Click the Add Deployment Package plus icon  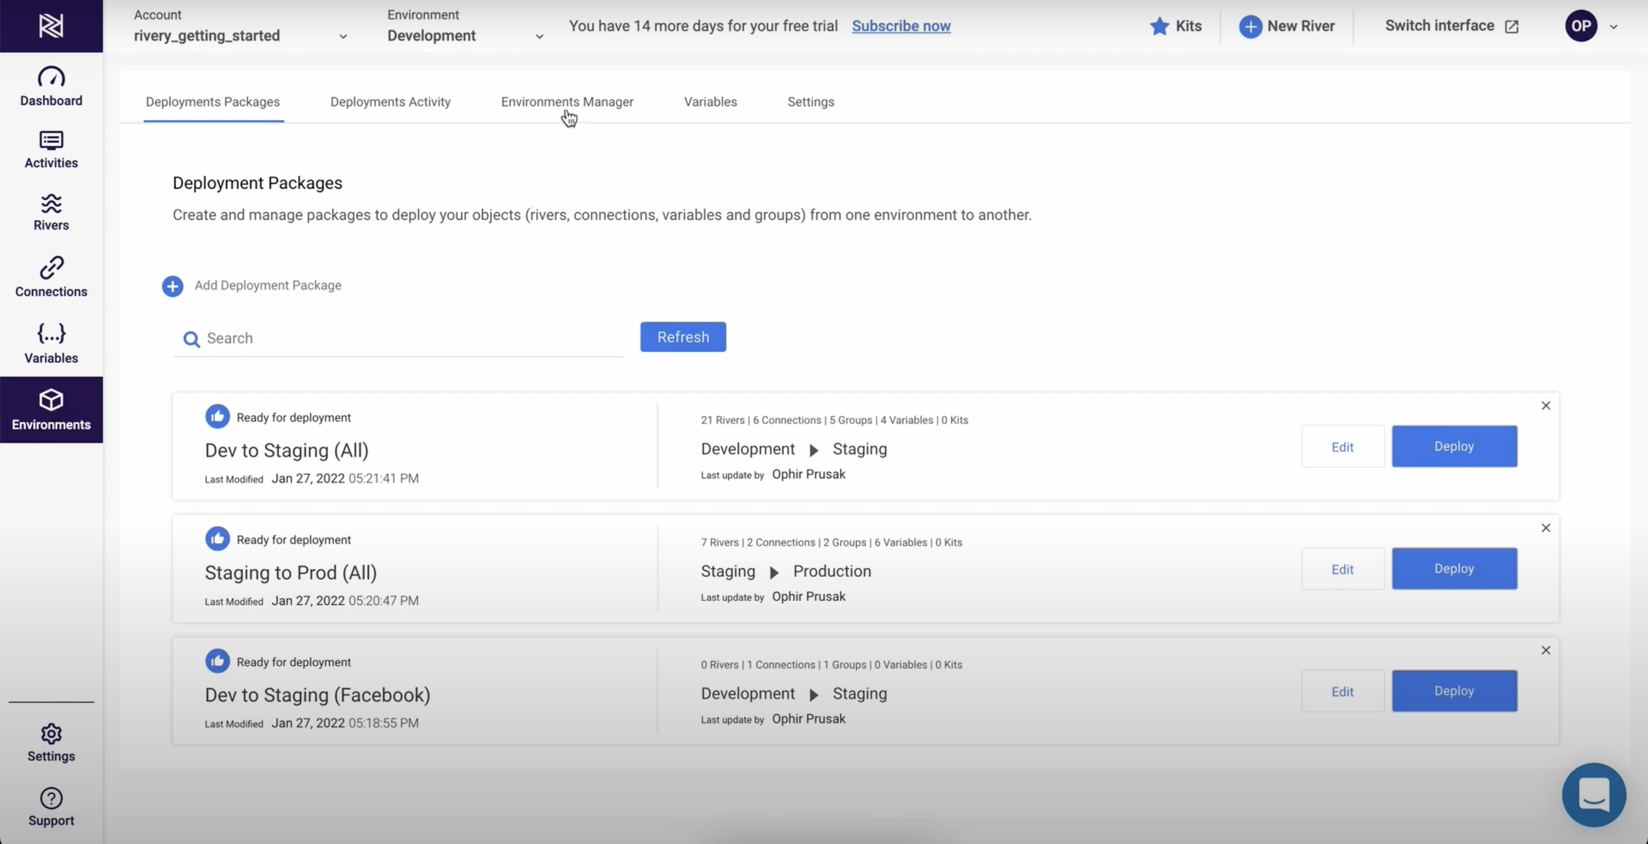[172, 286]
